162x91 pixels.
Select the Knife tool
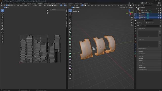70,51
